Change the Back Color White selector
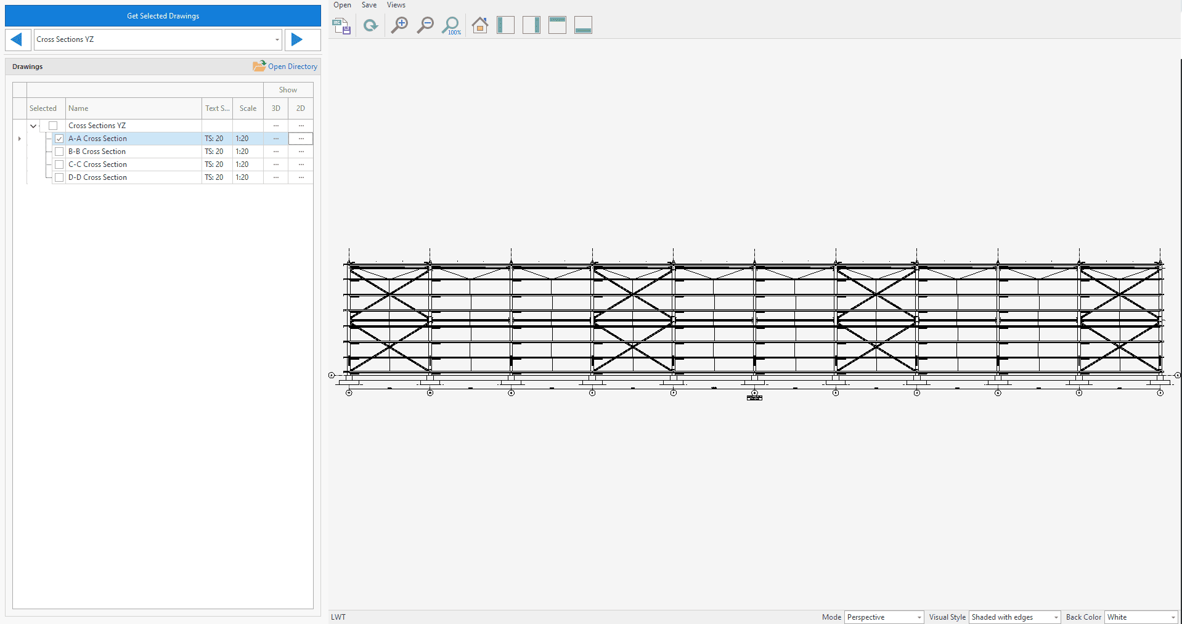Screen dimensions: 1182x624 [1140, 617]
